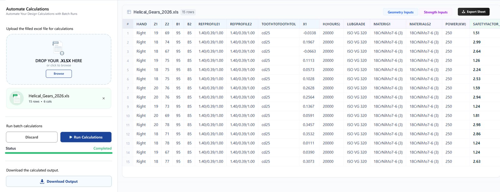The width and height of the screenshot is (500, 192).
Task: Click the drop .XLSX here upload area
Action: tap(59, 59)
